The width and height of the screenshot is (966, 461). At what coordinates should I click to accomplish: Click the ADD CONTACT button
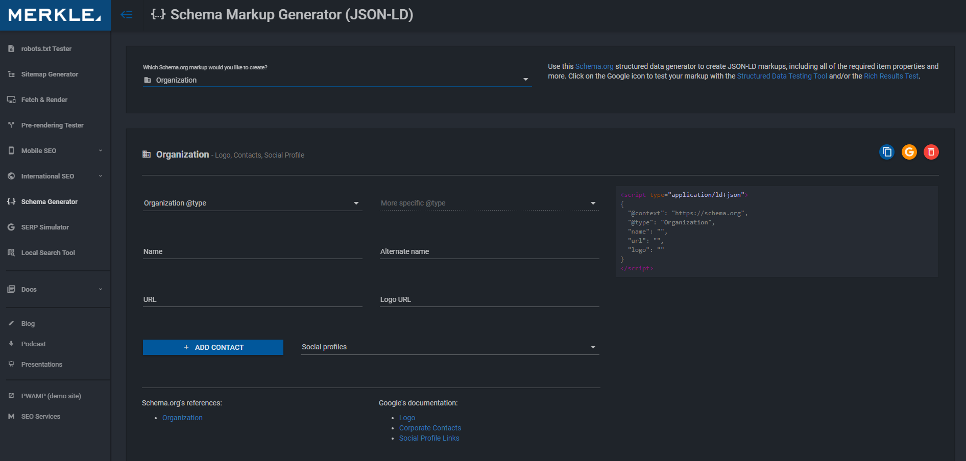point(213,347)
